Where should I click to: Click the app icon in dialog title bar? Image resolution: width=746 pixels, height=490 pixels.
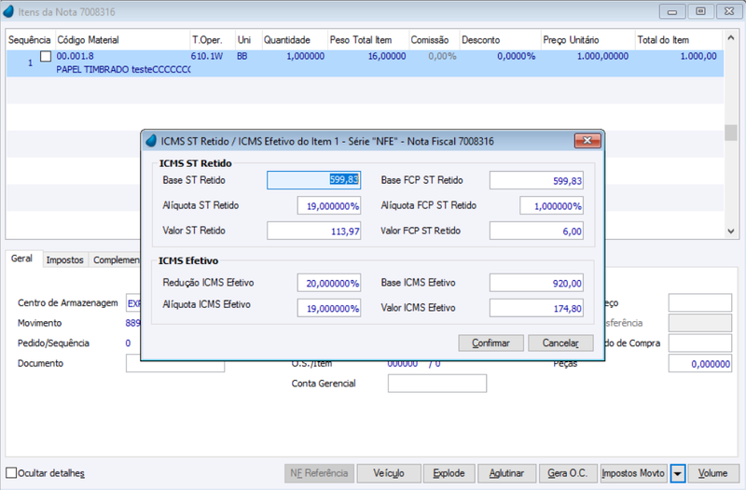click(x=151, y=141)
